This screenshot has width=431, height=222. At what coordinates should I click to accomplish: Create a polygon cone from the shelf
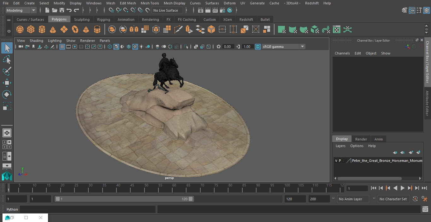click(53, 30)
